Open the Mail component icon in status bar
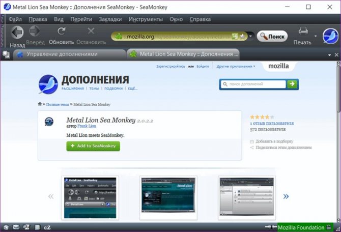Screen dimensions: 341x232 coord(16,227)
